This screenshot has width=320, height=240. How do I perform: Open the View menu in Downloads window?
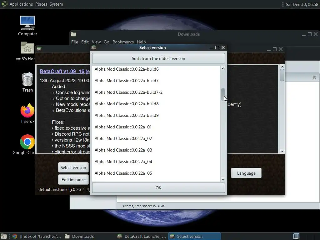pos(96,42)
